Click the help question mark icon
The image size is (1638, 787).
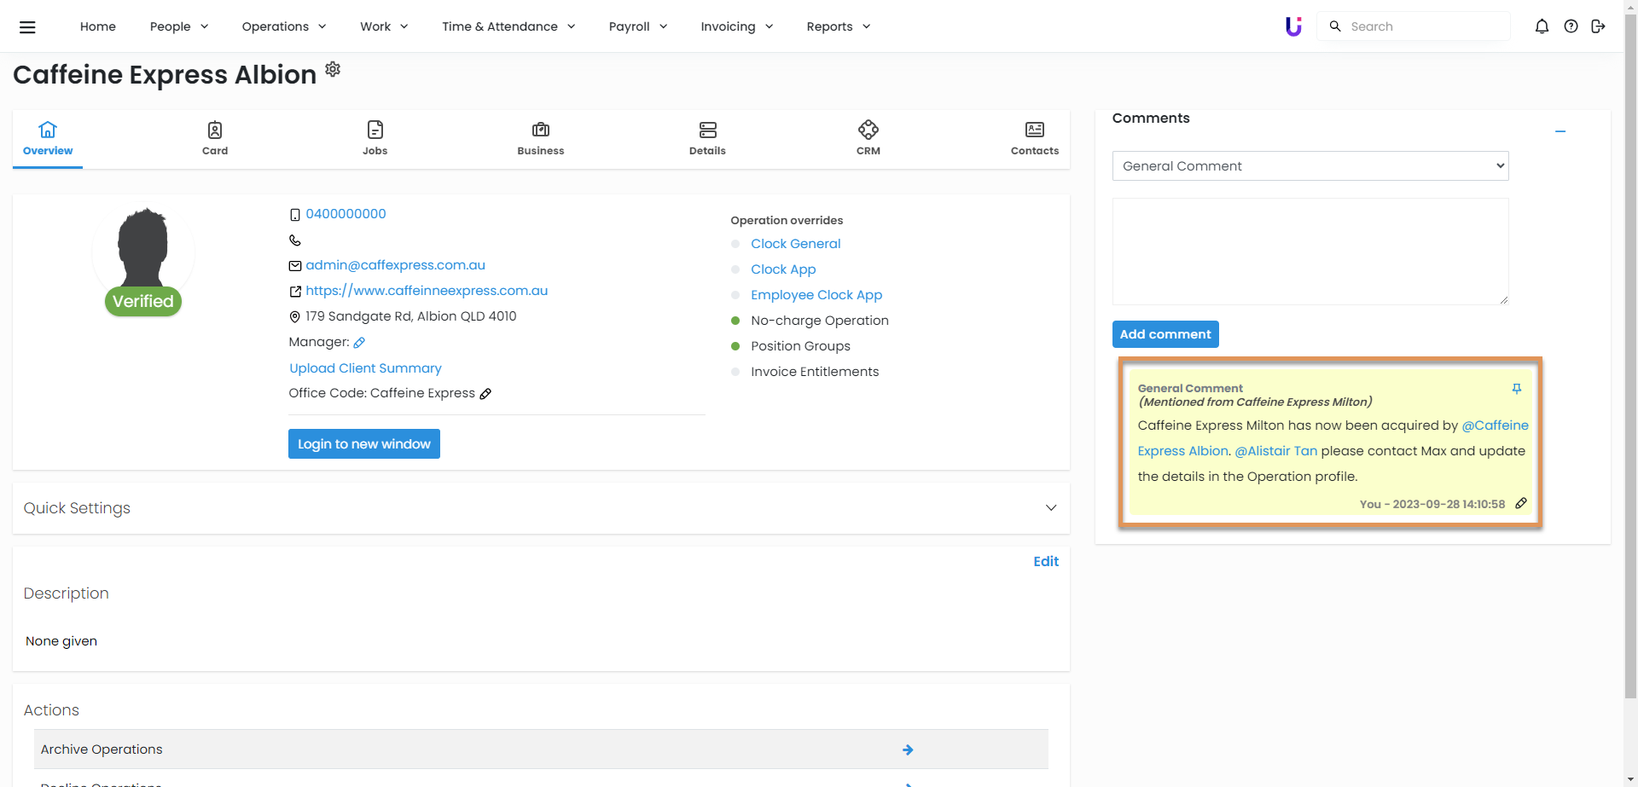click(x=1571, y=26)
